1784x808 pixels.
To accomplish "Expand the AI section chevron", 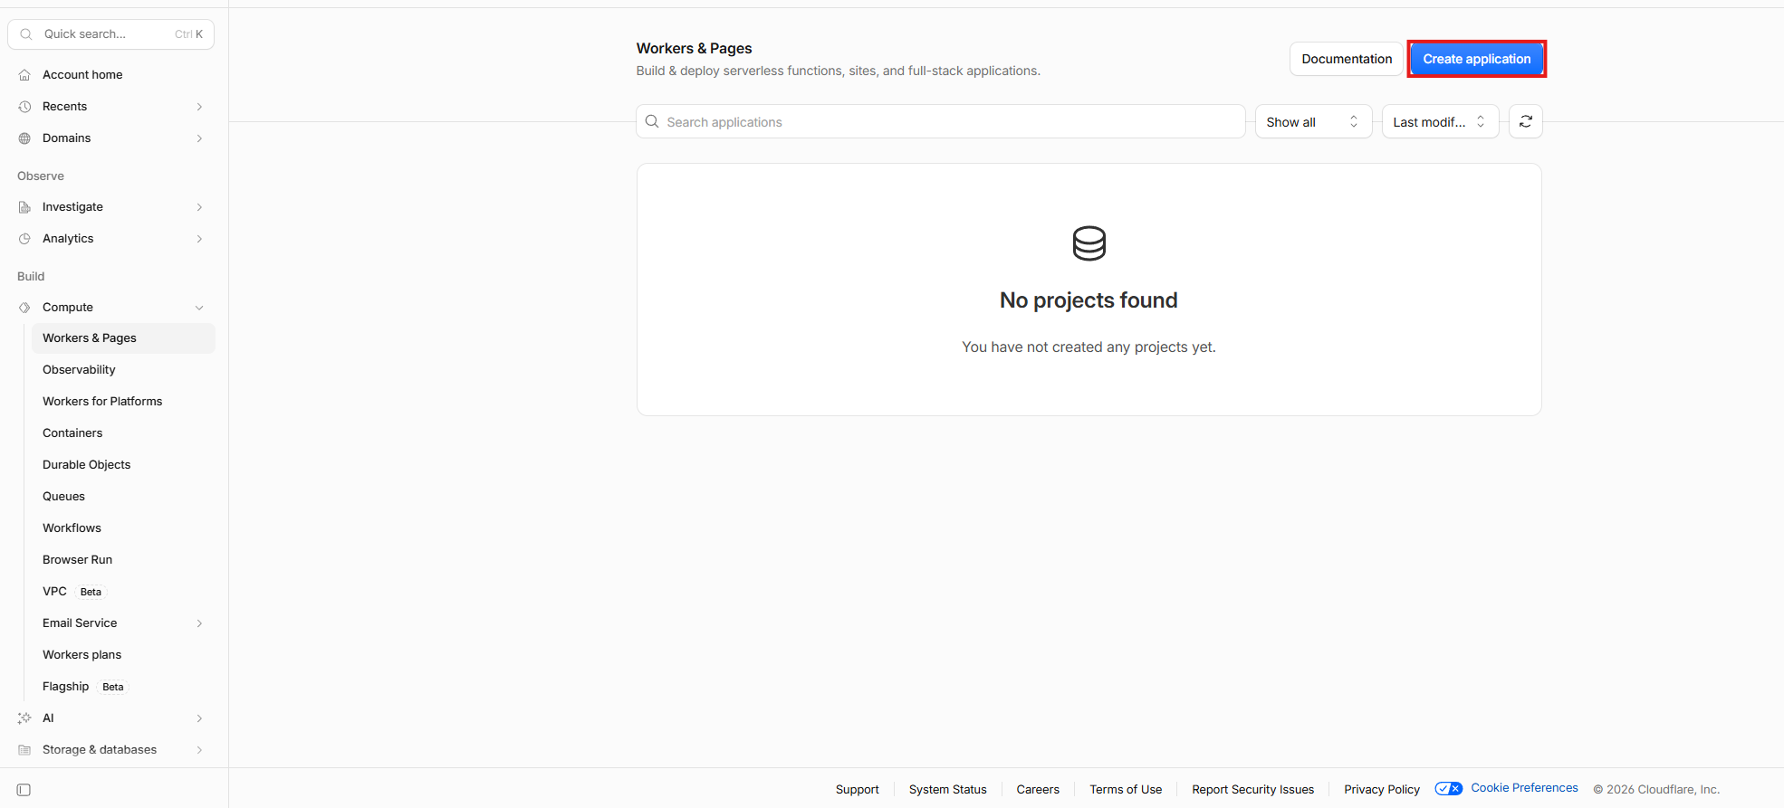I will click(199, 718).
